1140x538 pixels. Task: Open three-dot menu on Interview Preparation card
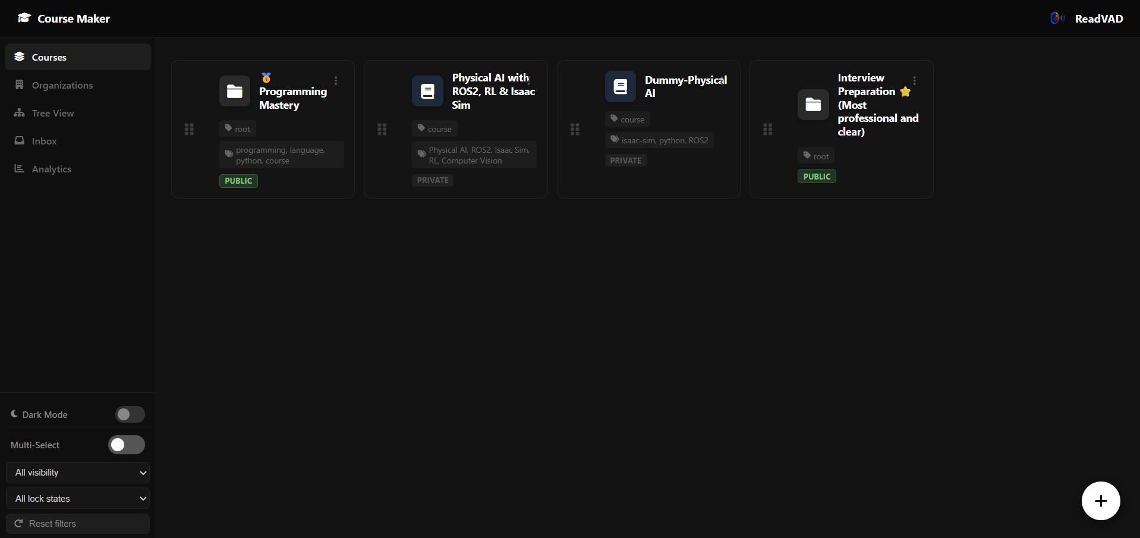click(914, 81)
